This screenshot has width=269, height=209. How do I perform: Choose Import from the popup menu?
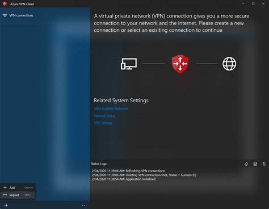point(18,195)
